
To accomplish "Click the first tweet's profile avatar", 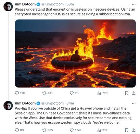I will point(8,7).
